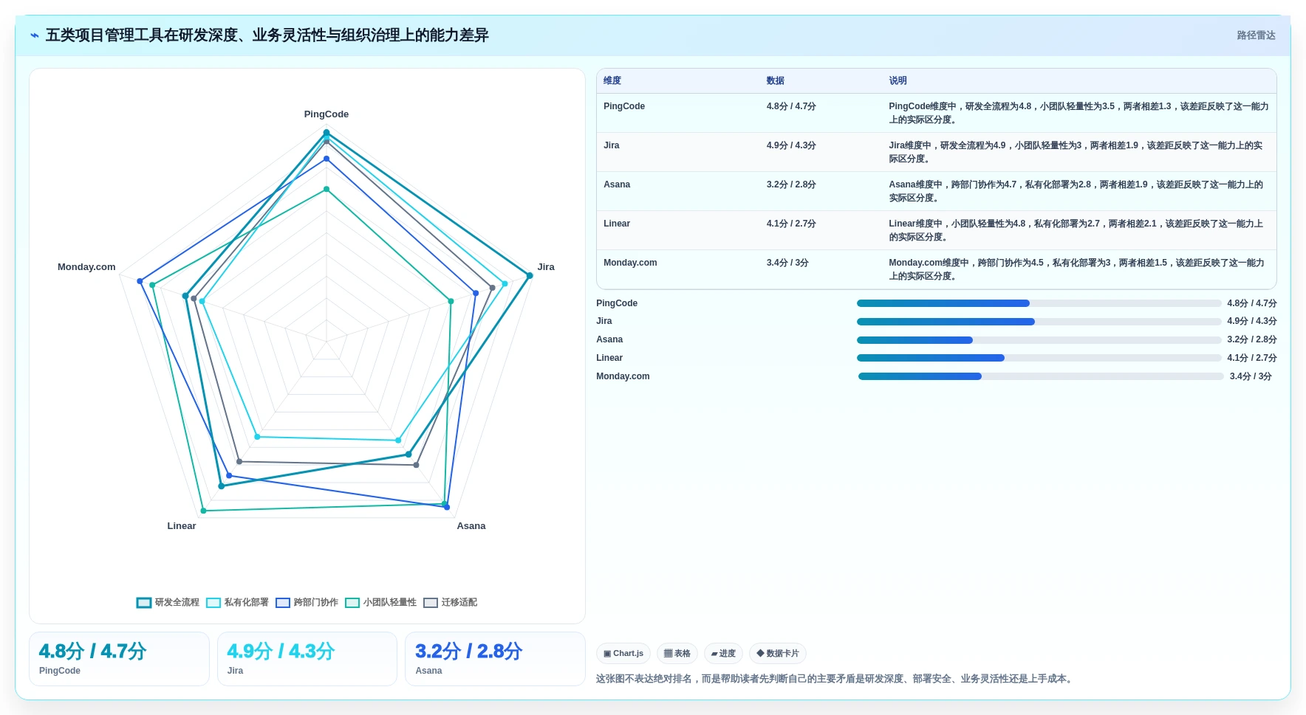
Task: Click the Linear progress bar
Action: click(x=1039, y=358)
